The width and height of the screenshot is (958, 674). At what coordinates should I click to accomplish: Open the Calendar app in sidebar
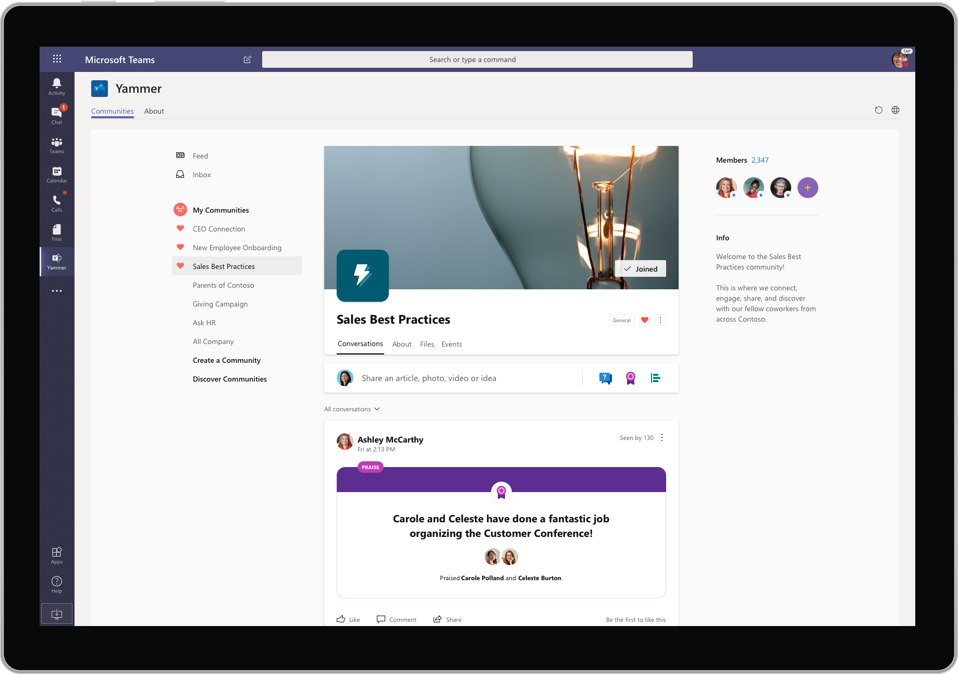click(57, 174)
